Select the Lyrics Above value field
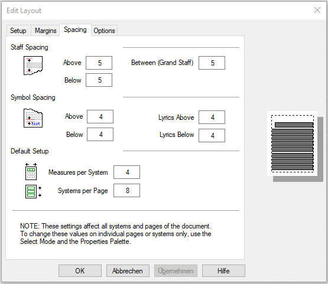The width and height of the screenshot is (328, 284). pyautogui.click(x=212, y=117)
